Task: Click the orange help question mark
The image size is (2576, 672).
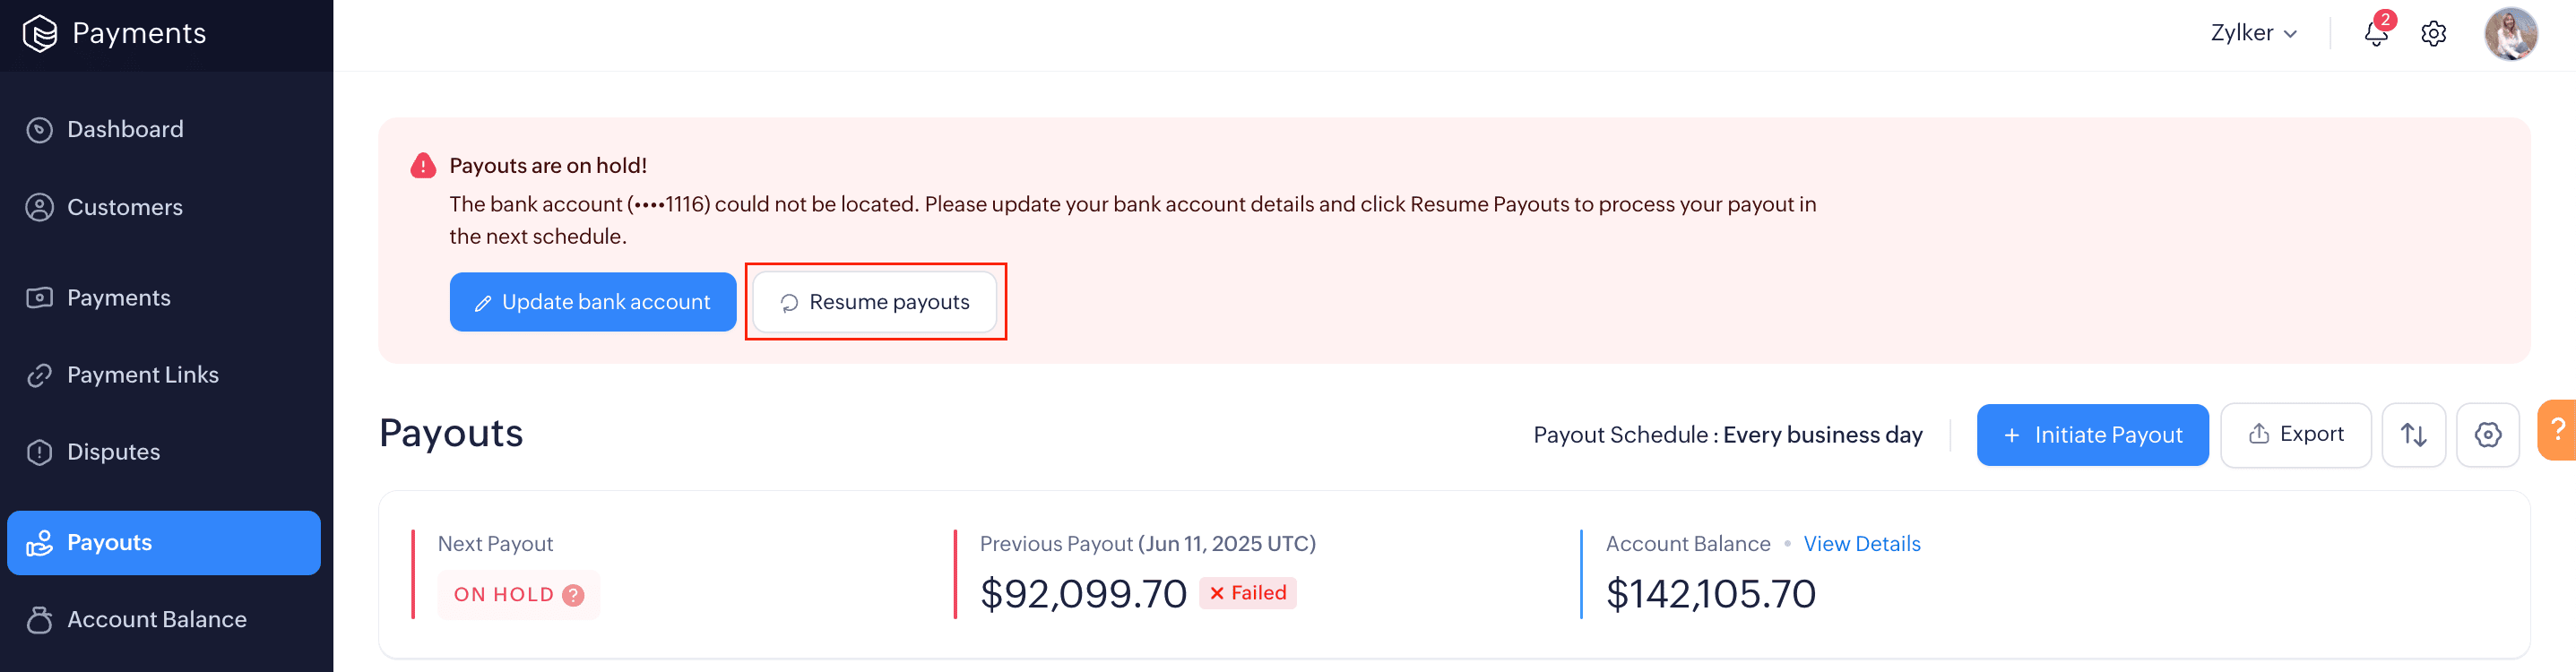Action: [x=2557, y=430]
